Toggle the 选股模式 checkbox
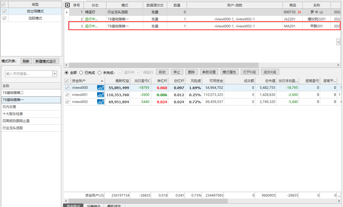The height and width of the screenshot is (207, 343). (4, 18)
